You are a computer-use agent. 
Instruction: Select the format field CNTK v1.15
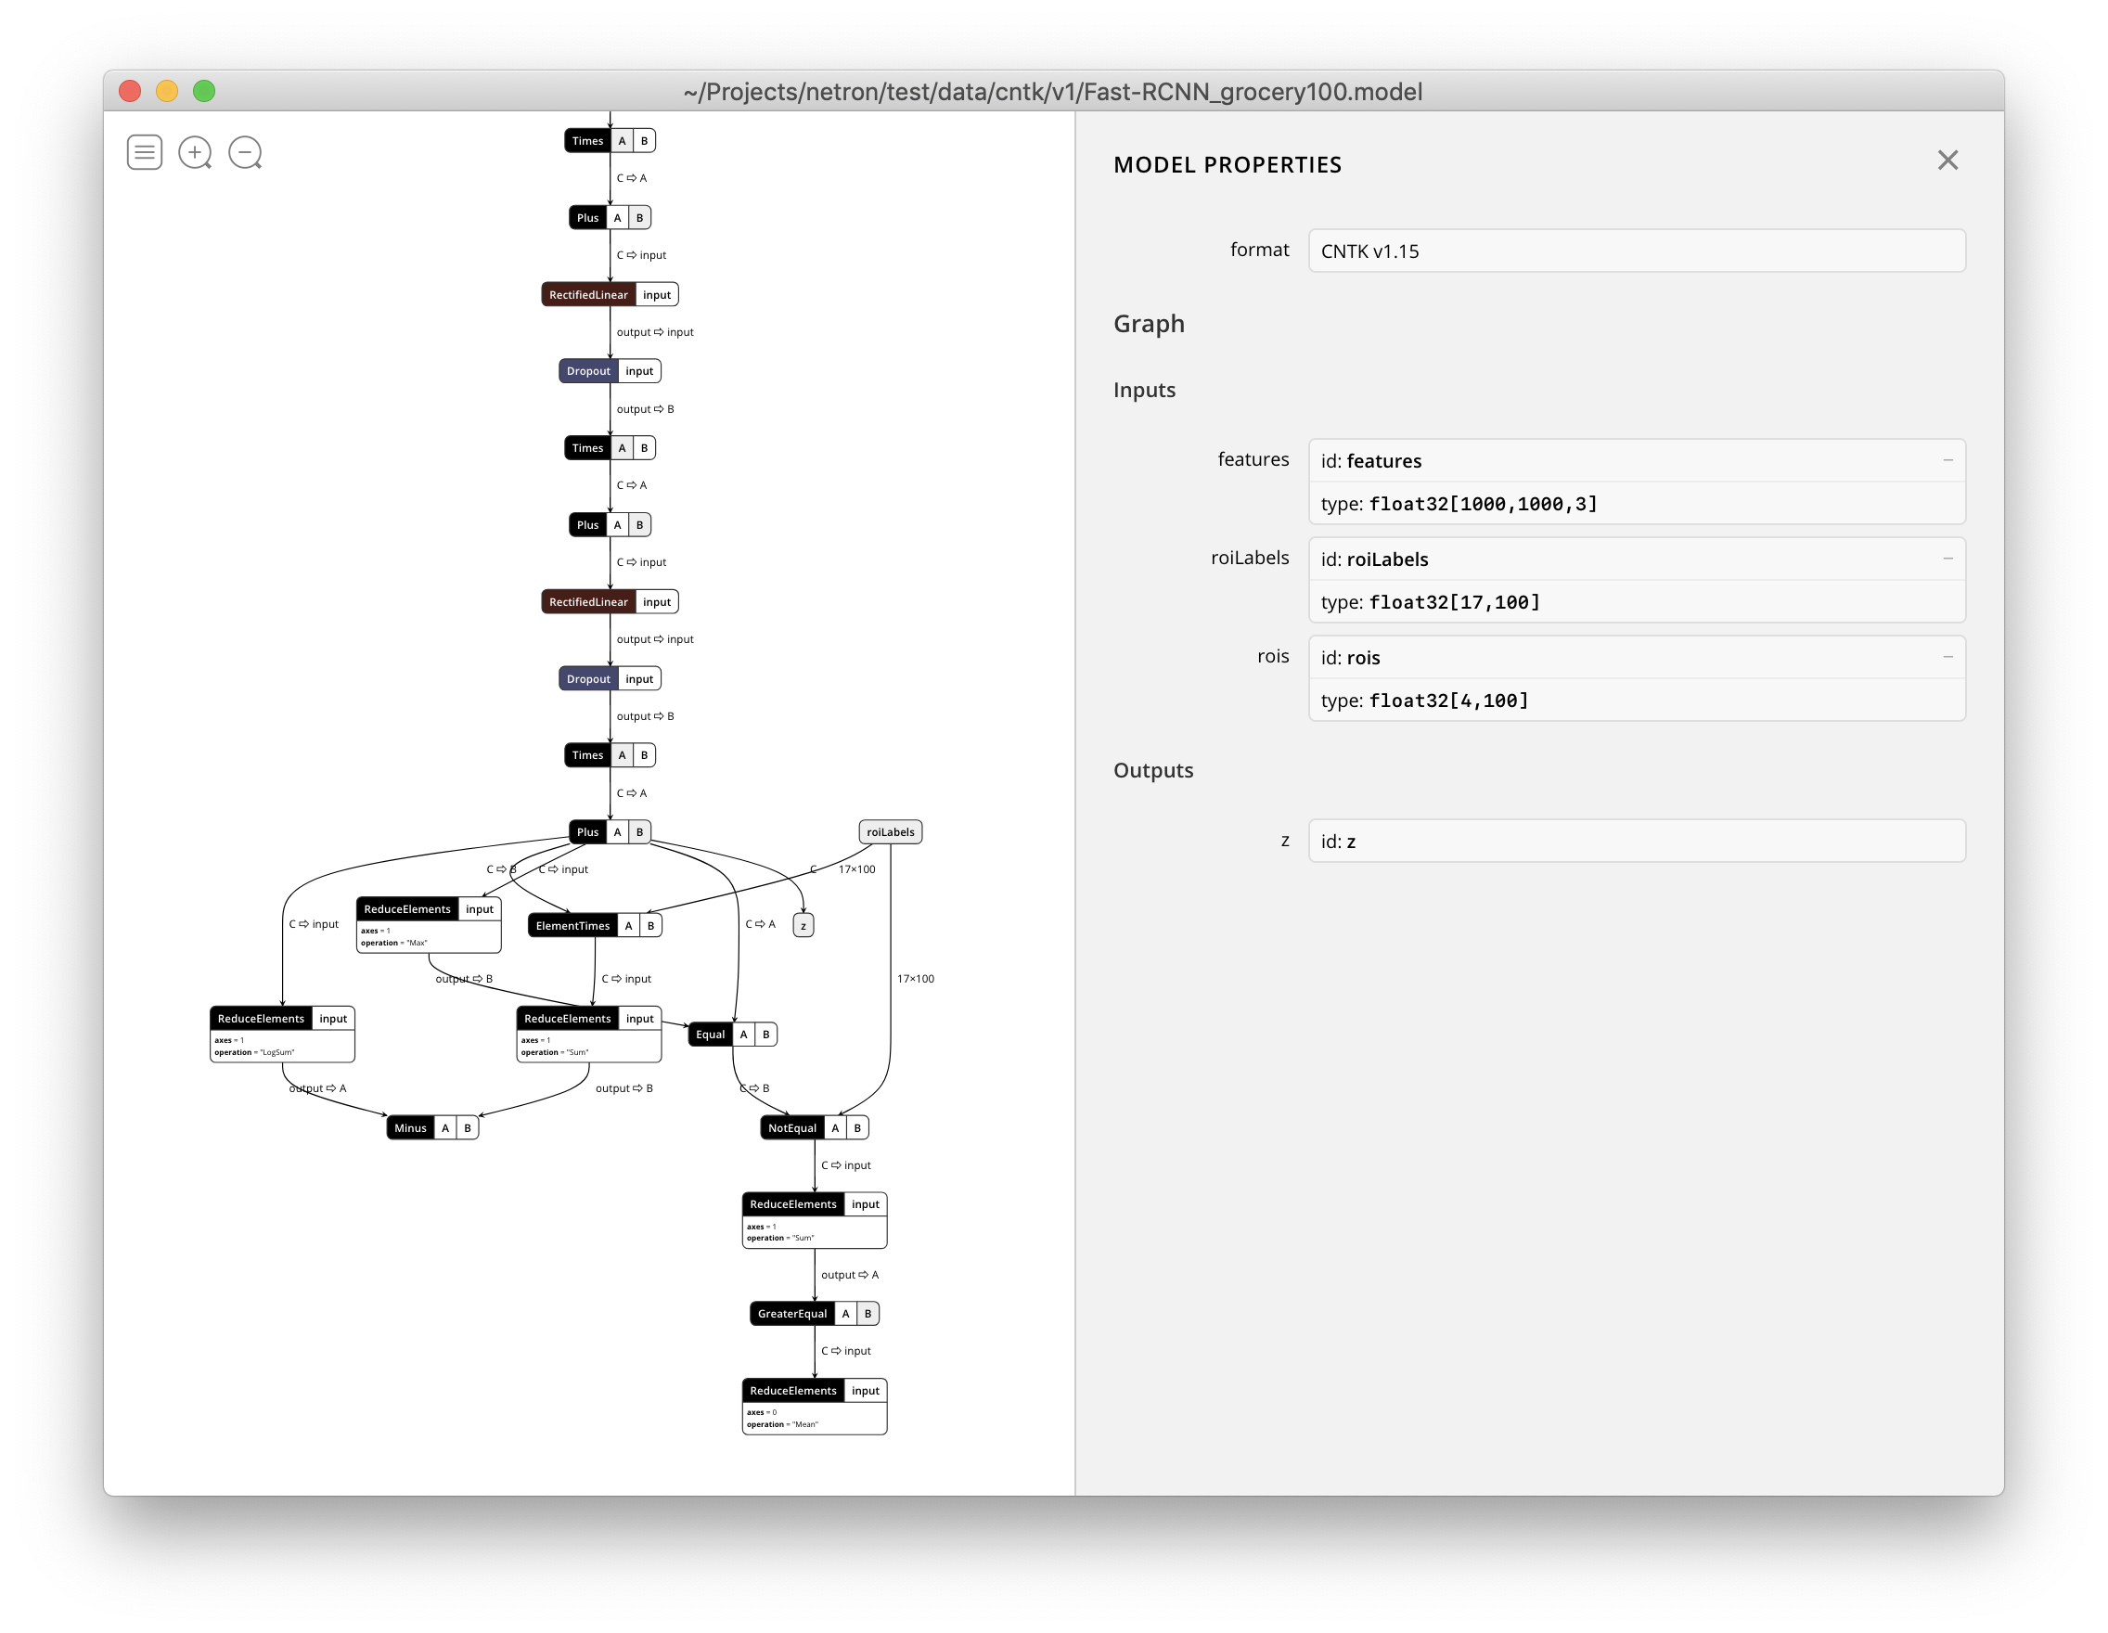[x=1637, y=251]
